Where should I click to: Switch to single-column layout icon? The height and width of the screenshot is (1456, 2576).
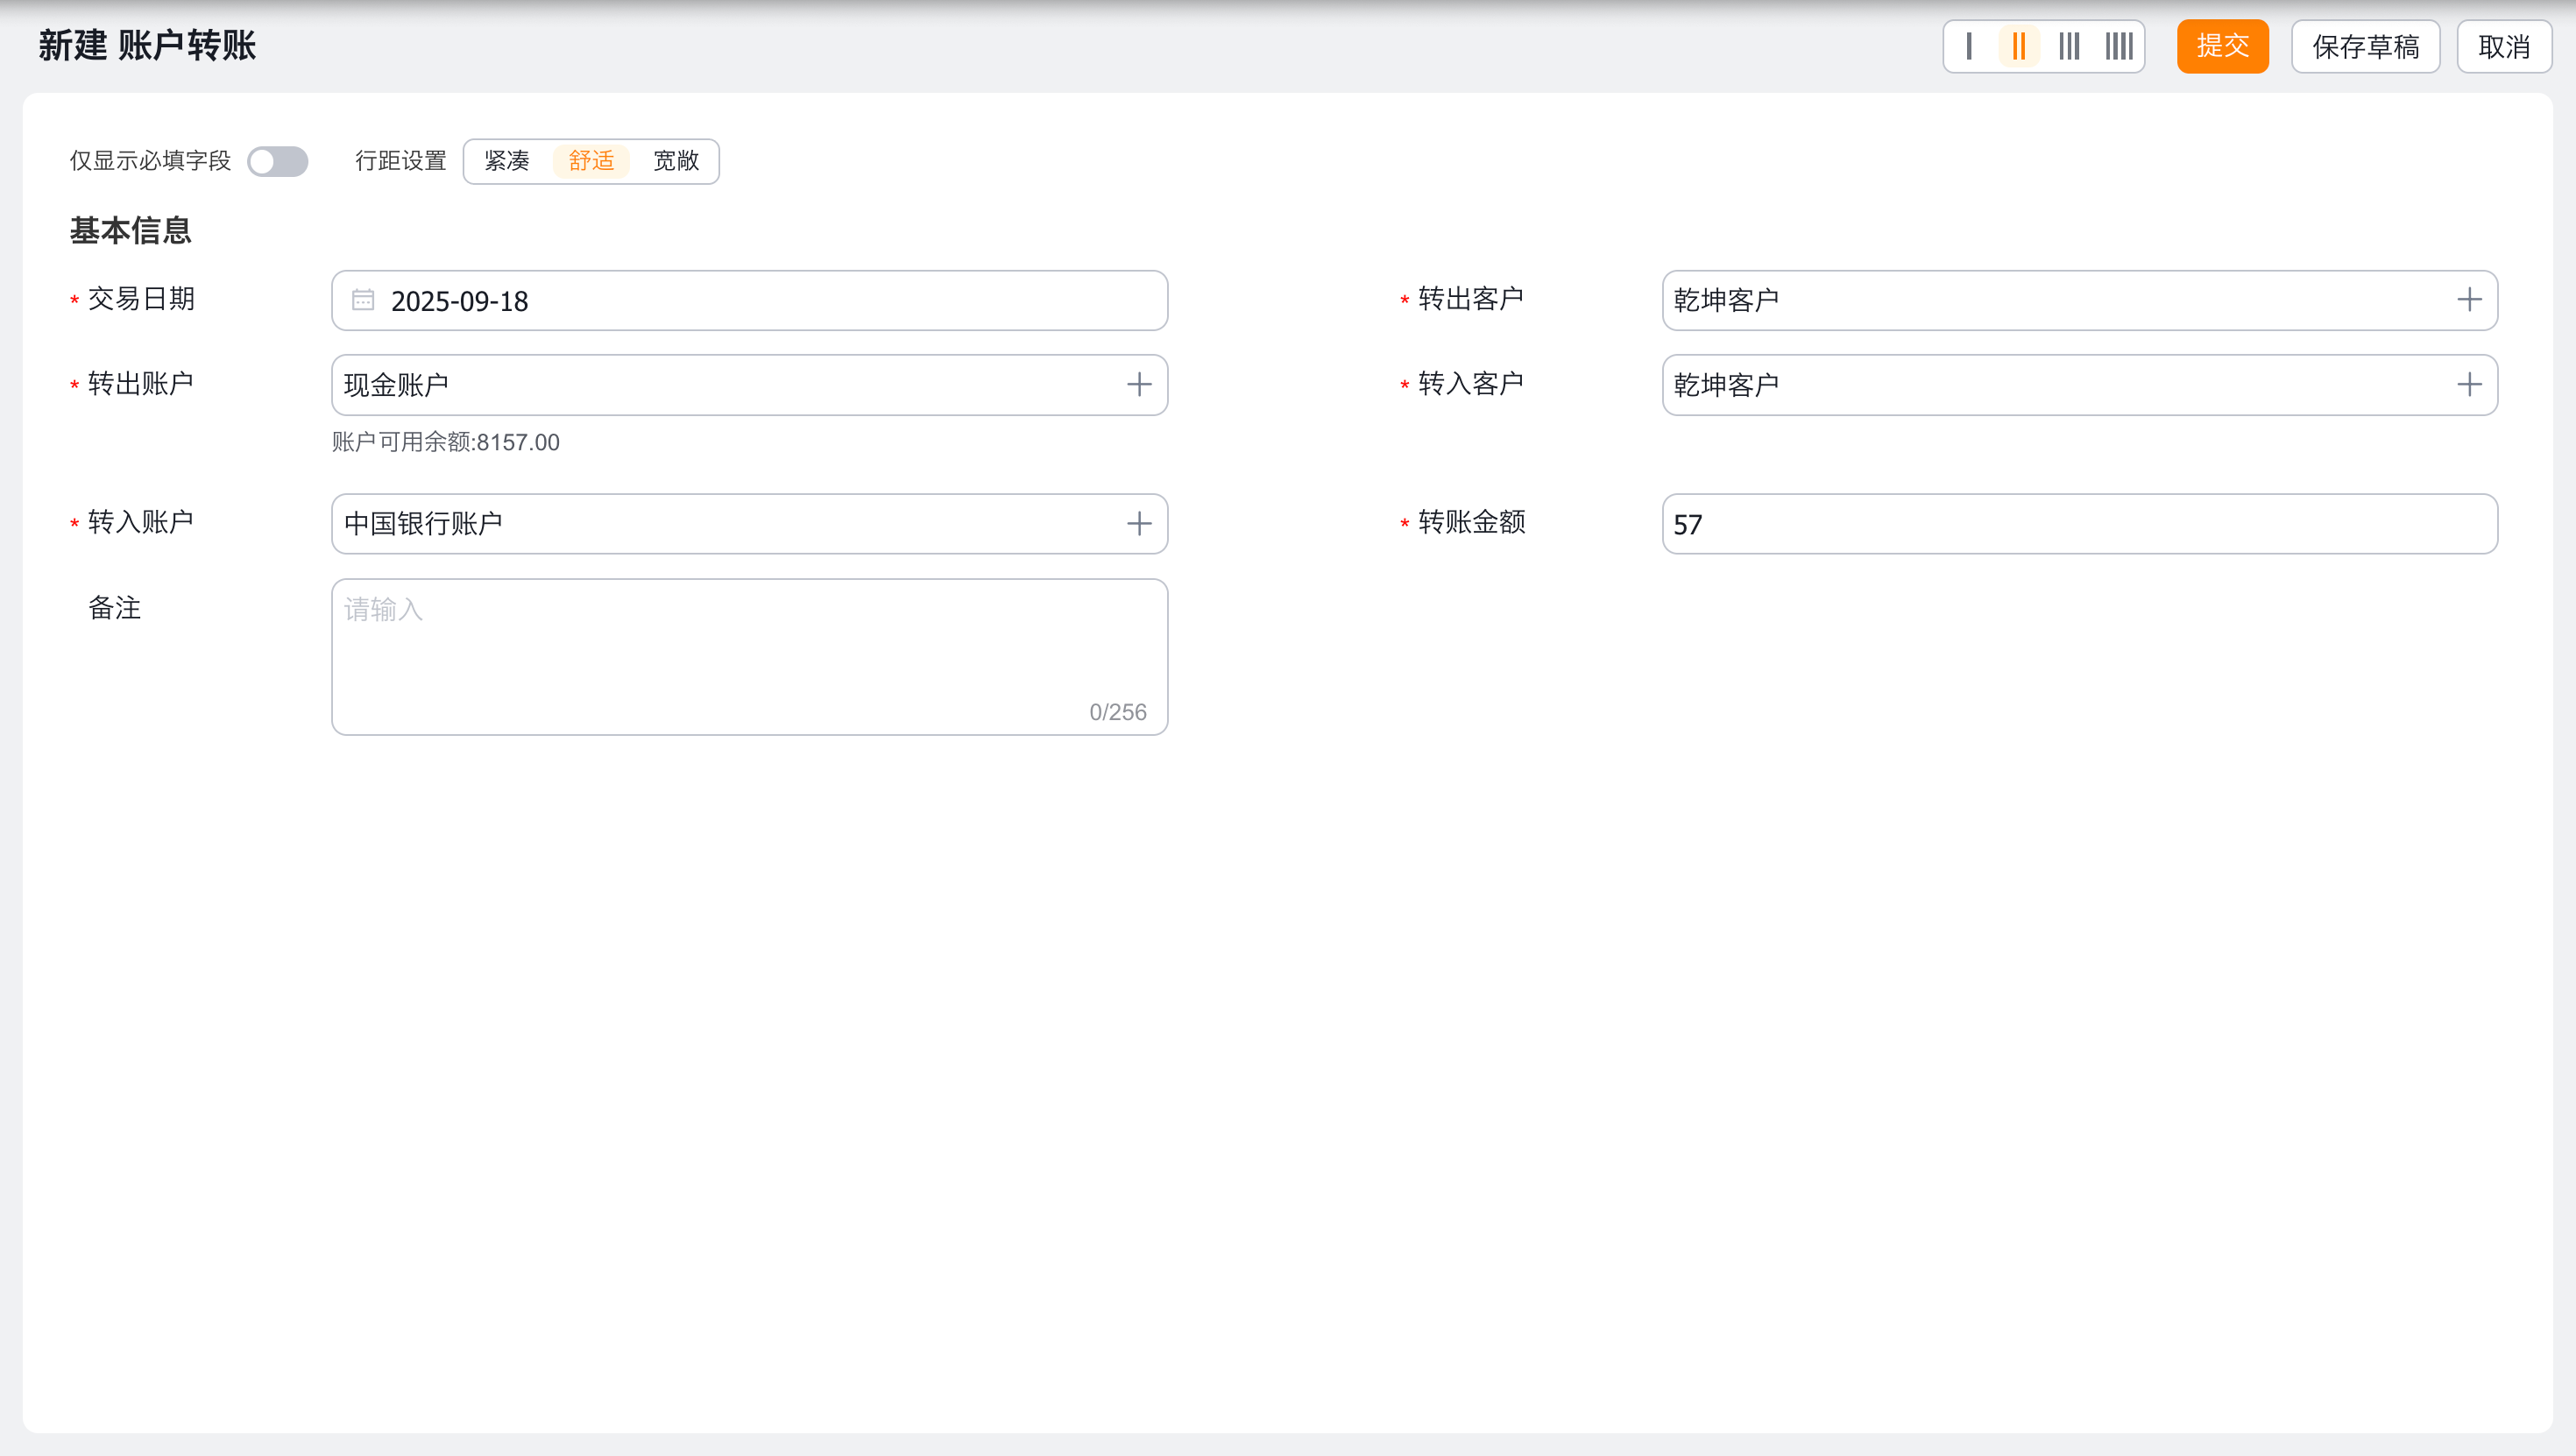pyautogui.click(x=1969, y=46)
